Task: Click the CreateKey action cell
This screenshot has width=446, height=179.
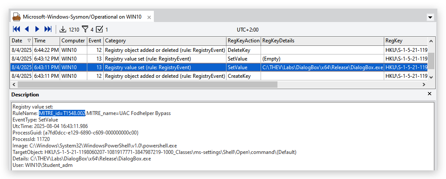Action: click(x=243, y=76)
